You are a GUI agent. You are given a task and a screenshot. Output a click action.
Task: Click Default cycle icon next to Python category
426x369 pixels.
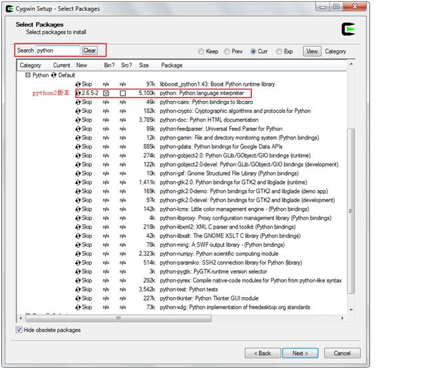tap(54, 75)
